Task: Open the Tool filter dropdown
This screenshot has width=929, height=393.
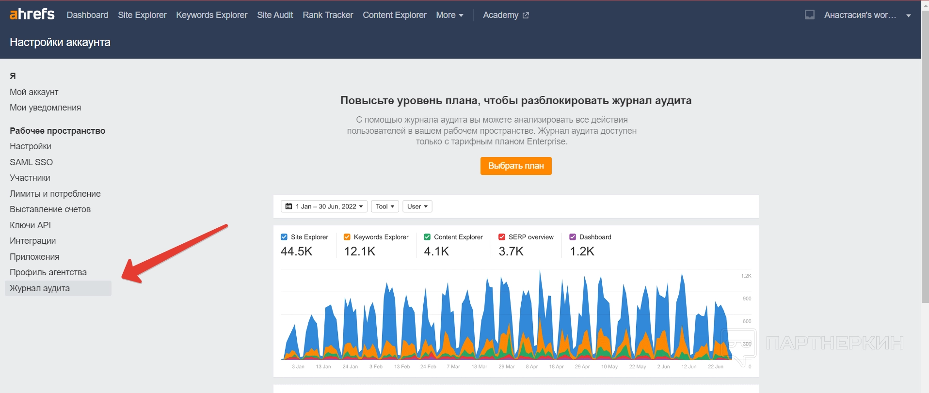Action: pyautogui.click(x=385, y=206)
